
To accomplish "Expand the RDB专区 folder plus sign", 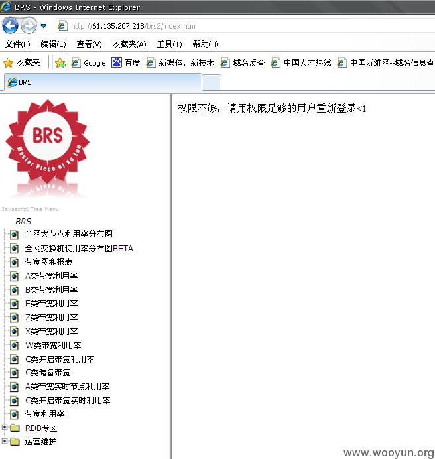I will [x=5, y=427].
